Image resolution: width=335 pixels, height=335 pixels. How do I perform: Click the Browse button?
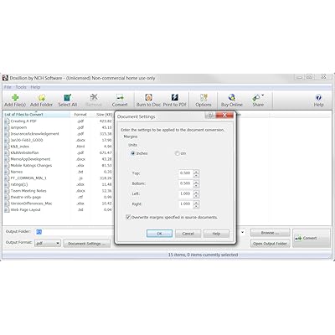click(x=270, y=233)
